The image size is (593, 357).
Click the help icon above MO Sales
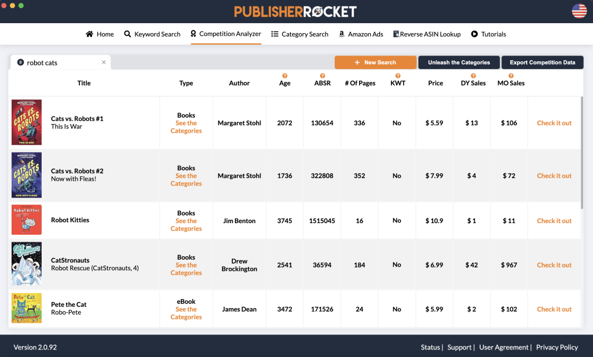[511, 76]
